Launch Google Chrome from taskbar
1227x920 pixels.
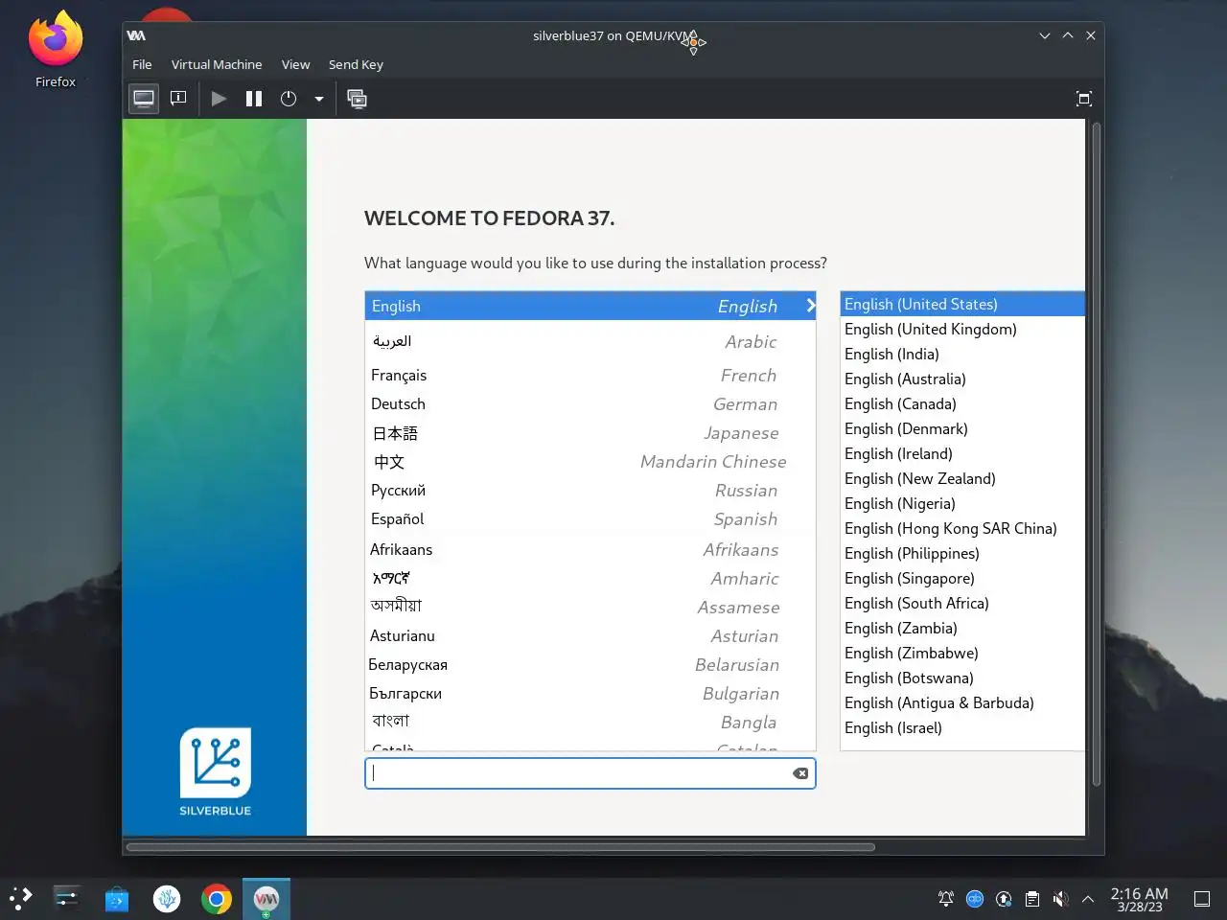[217, 899]
